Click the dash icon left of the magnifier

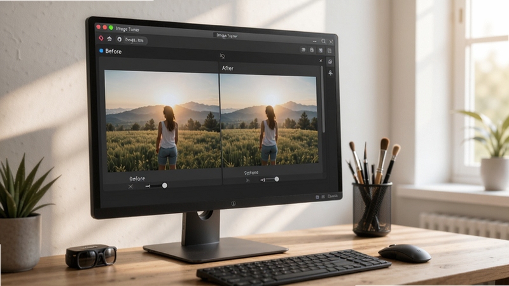[314, 41]
